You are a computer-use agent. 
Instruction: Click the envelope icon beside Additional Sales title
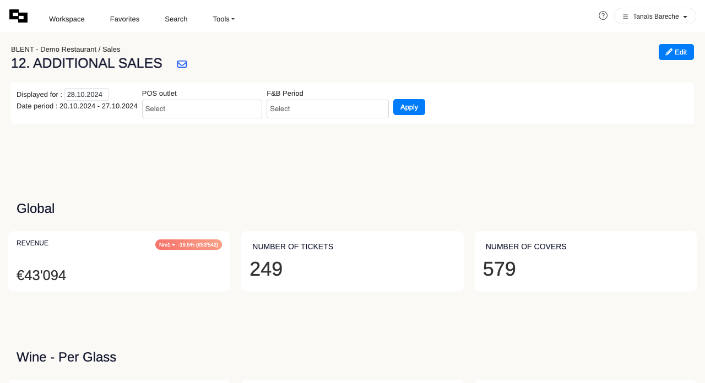(182, 64)
